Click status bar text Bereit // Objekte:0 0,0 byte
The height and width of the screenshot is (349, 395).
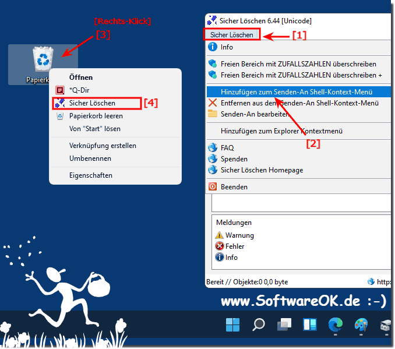[x=247, y=282]
